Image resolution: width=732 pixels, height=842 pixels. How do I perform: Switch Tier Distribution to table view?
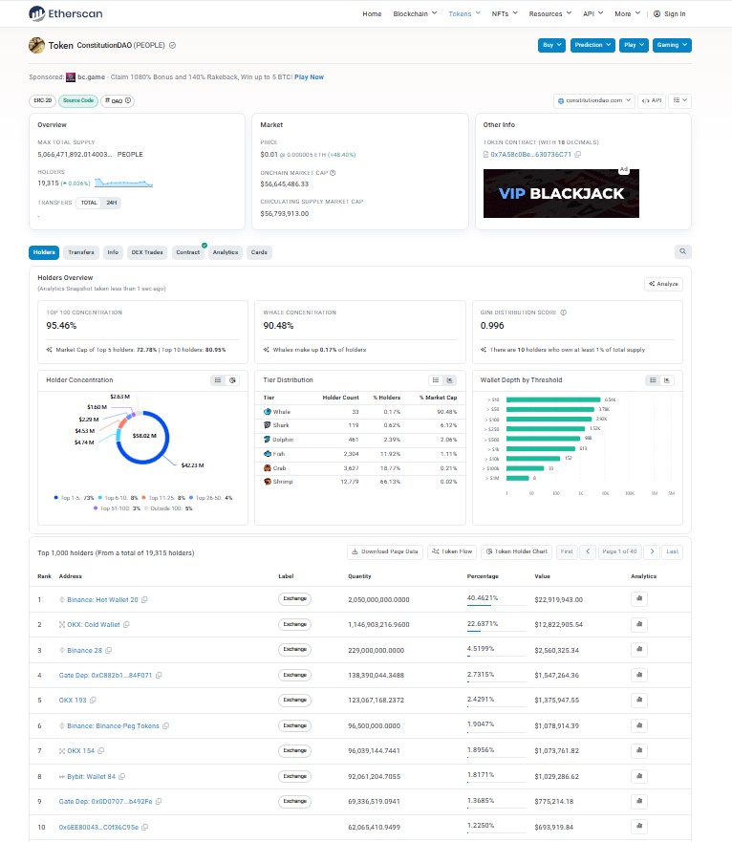click(436, 380)
